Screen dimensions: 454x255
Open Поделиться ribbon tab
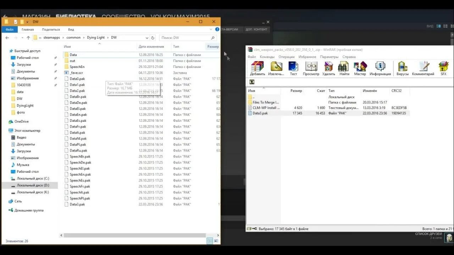coord(51,29)
